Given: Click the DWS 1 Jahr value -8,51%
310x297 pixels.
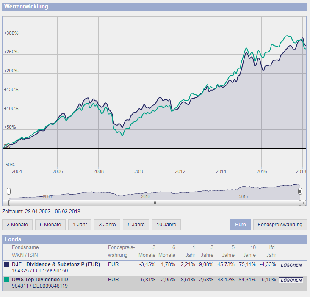Looking at the screenshot, I should [x=187, y=280].
